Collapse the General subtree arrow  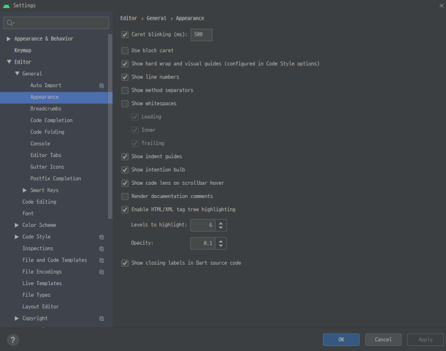(17, 73)
